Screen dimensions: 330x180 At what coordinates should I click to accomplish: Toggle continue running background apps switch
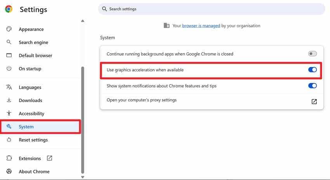[312, 54]
